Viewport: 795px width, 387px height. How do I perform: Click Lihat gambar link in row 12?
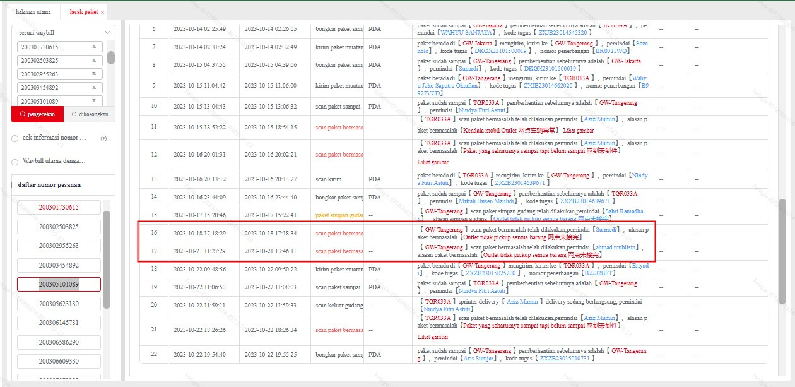pyautogui.click(x=433, y=162)
